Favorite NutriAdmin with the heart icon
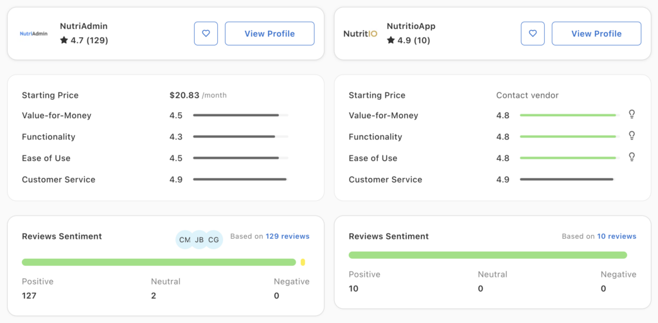 (x=206, y=33)
